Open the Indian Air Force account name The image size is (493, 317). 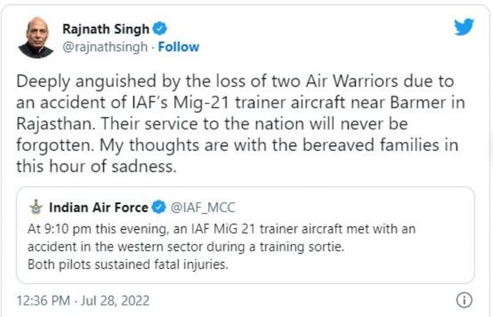98,207
